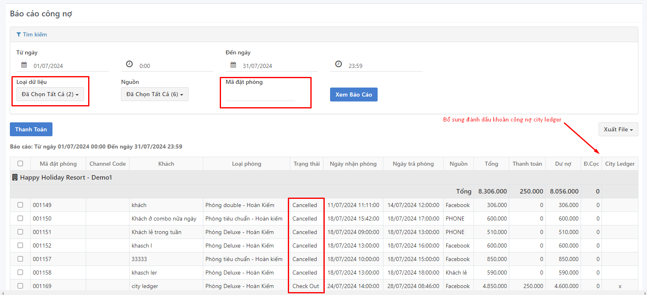The height and width of the screenshot is (295, 647).
Task: Click the Mã đặt phòng column header
Action: click(58, 164)
